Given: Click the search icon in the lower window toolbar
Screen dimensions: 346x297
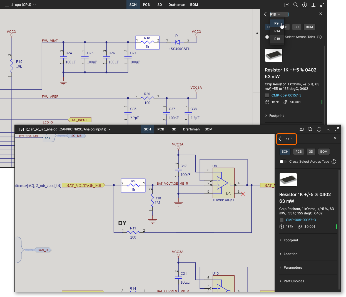Looking at the screenshot, I should click(310, 129).
